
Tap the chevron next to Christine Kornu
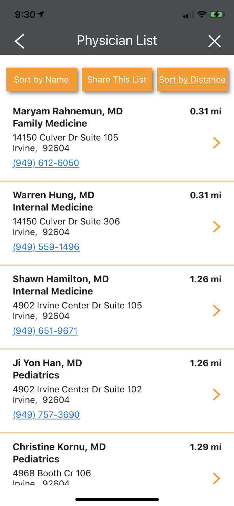click(216, 478)
